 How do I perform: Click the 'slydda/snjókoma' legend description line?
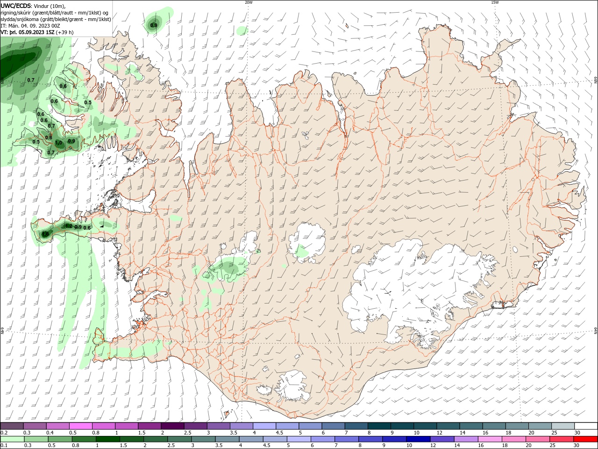pos(56,19)
